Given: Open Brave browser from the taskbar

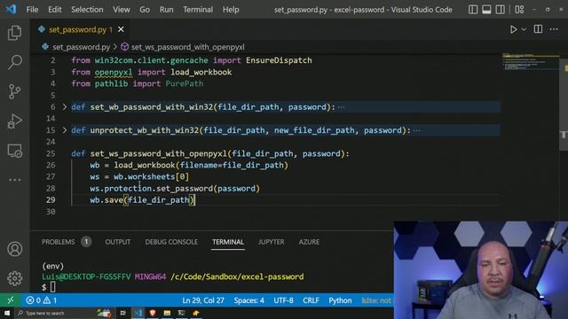Looking at the screenshot, I should click(153, 313).
